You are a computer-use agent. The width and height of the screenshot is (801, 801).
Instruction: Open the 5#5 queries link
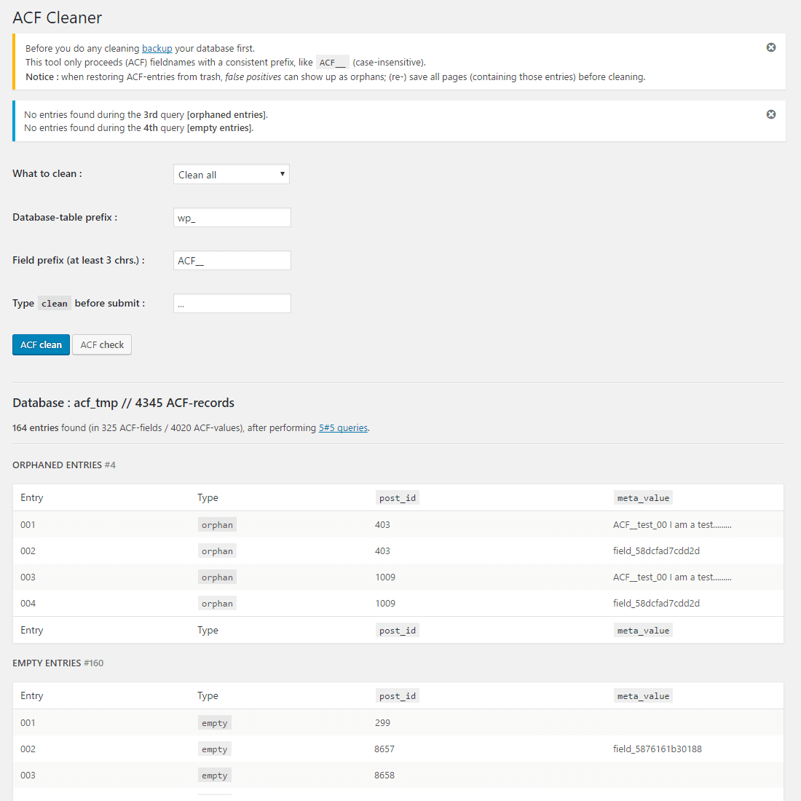(x=343, y=428)
